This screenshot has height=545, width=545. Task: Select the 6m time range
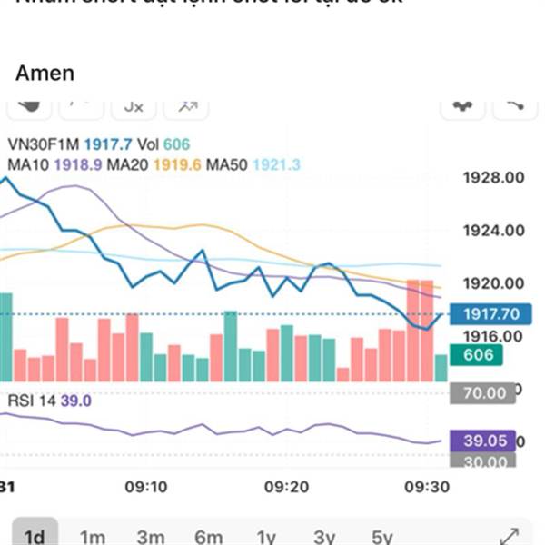click(x=209, y=537)
